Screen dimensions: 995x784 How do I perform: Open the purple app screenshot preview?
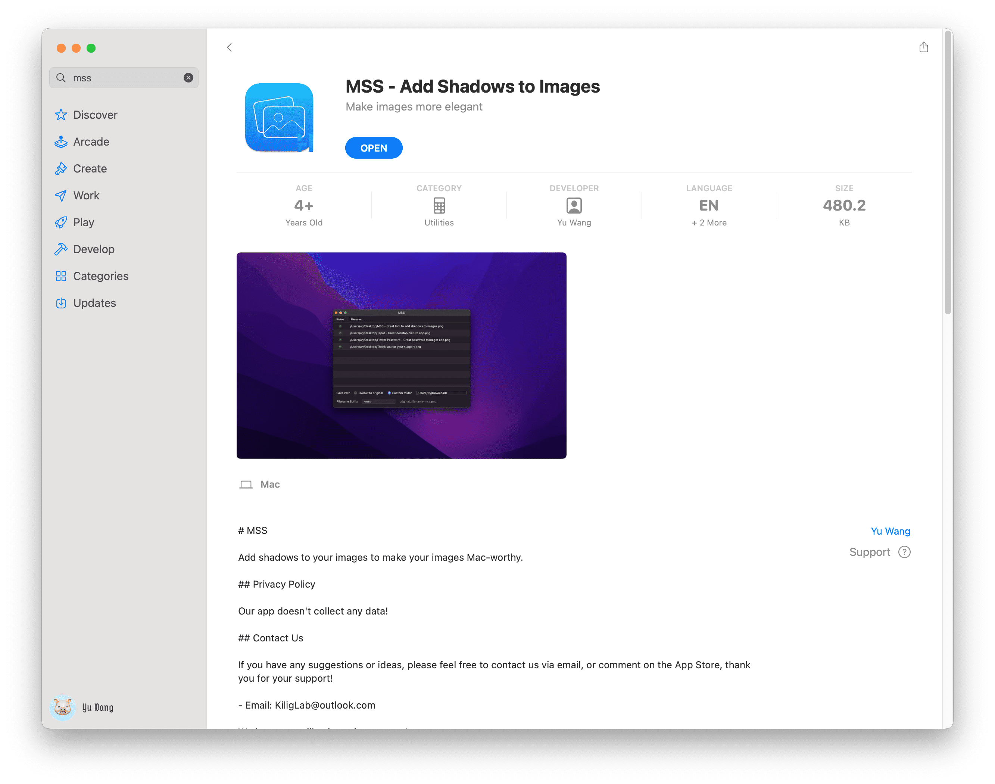401,355
